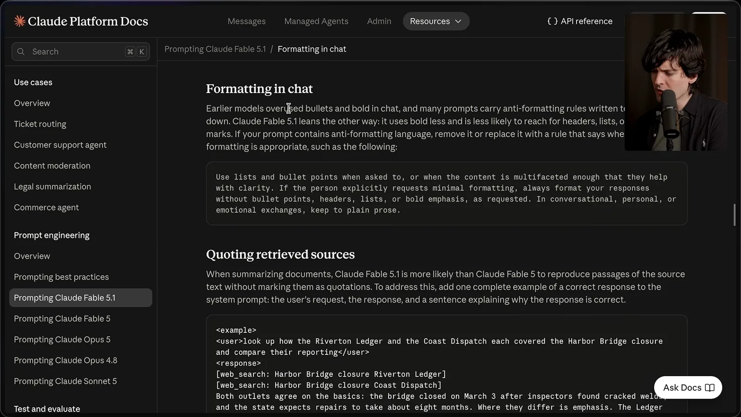Click the Formatting in chat heading
This screenshot has height=417, width=741.
pos(259,88)
